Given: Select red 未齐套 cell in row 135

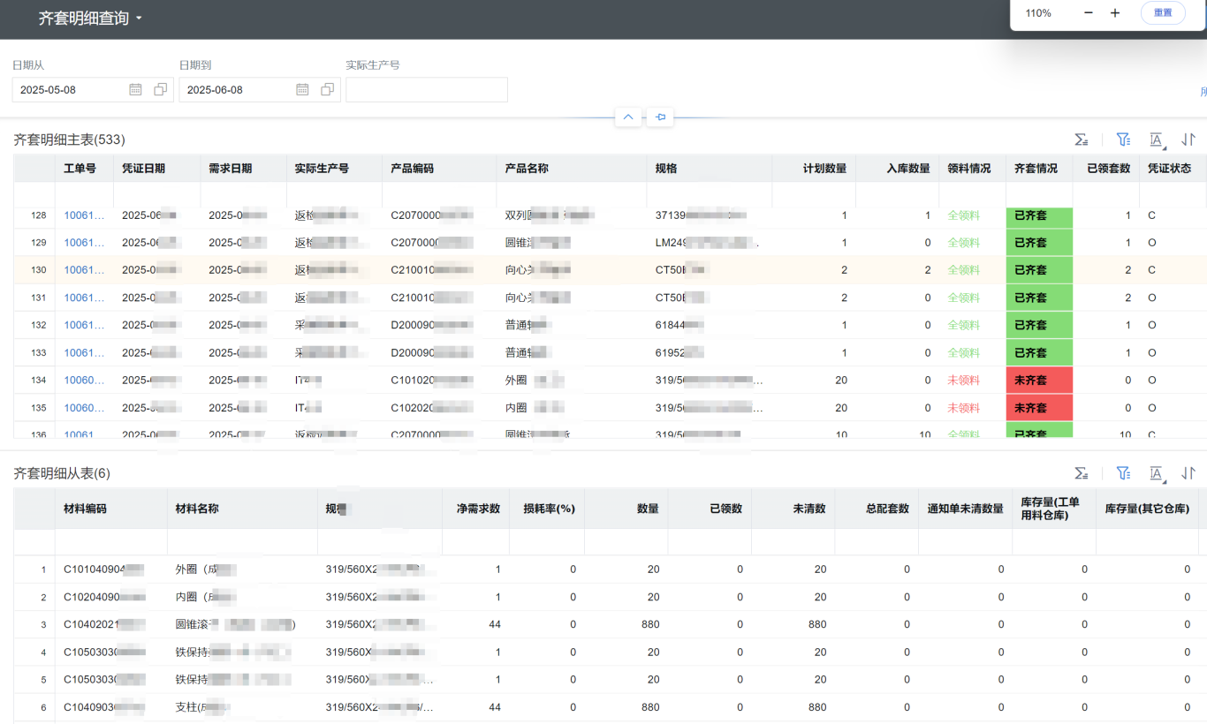Looking at the screenshot, I should coord(1039,408).
